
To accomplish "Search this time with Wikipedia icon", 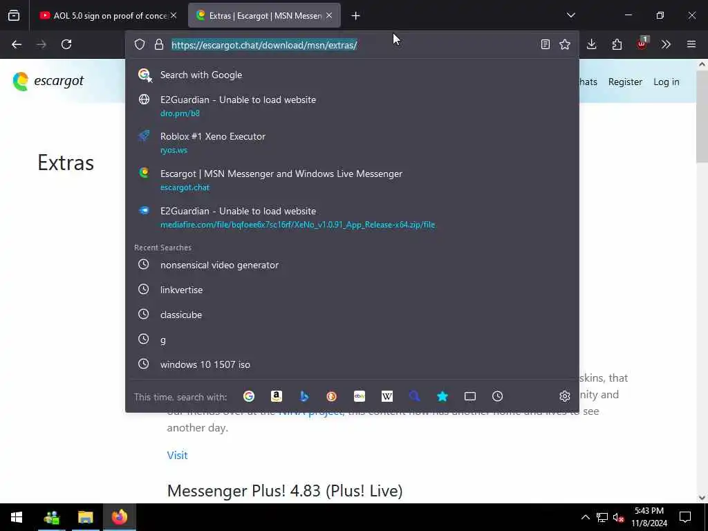I will [x=387, y=396].
